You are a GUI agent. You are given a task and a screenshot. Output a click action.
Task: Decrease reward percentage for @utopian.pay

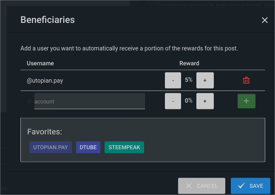[173, 80]
